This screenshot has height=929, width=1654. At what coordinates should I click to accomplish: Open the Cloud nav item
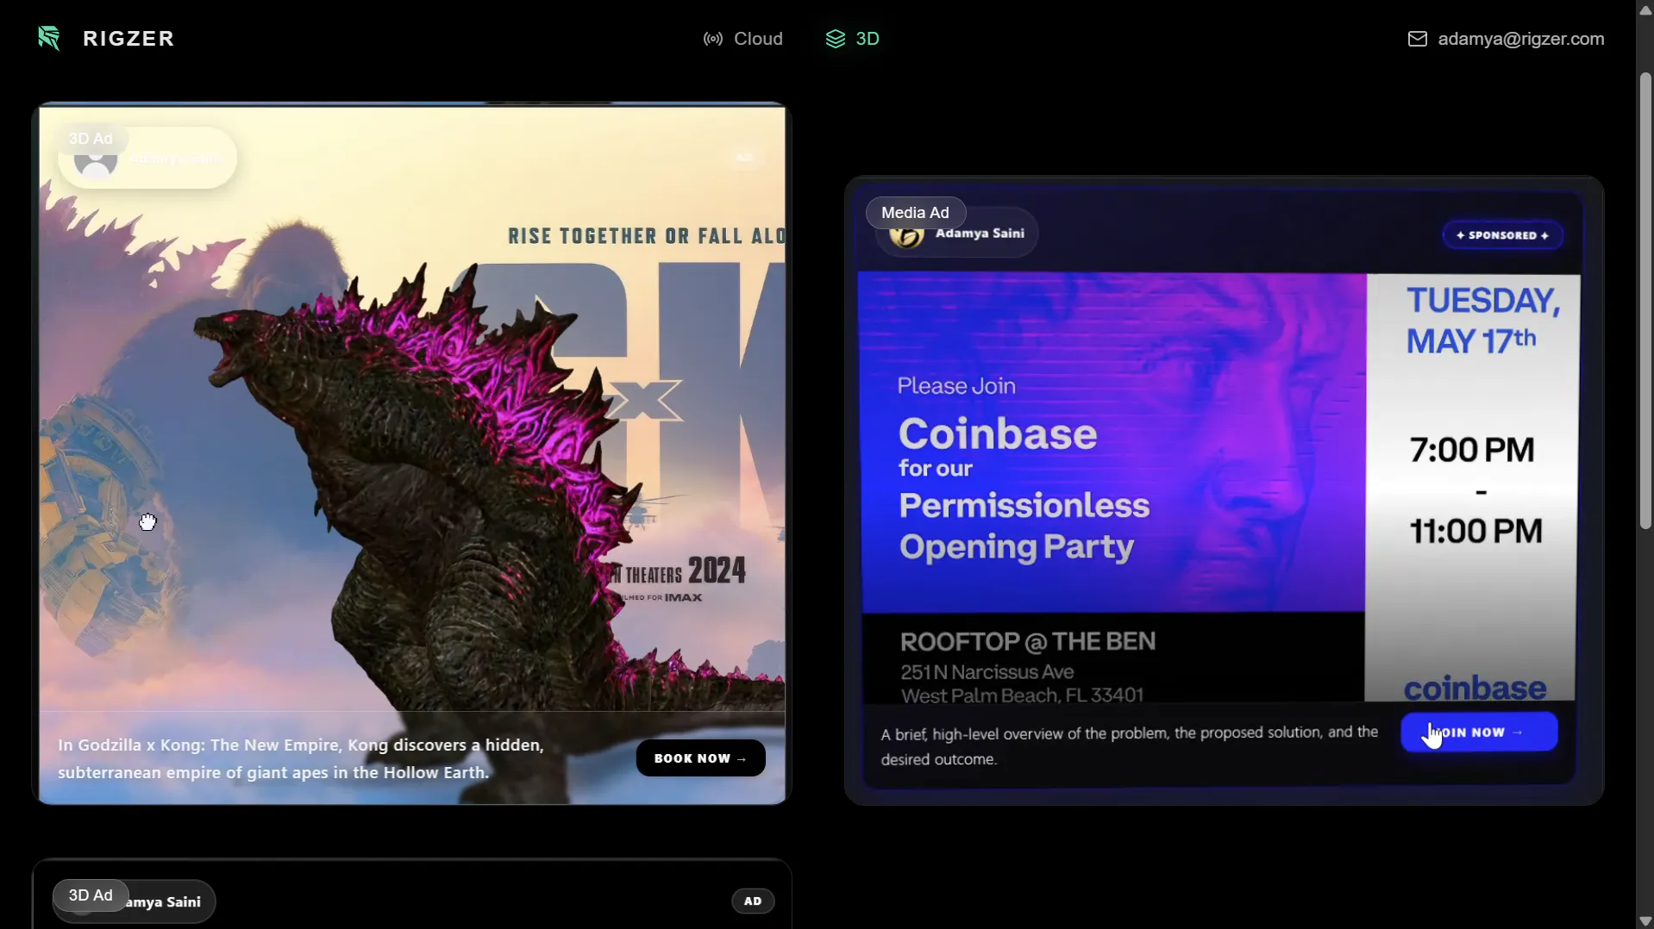click(742, 39)
